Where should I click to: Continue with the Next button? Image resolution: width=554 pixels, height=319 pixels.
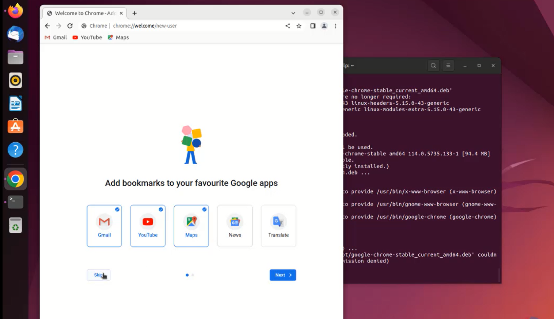[283, 275]
